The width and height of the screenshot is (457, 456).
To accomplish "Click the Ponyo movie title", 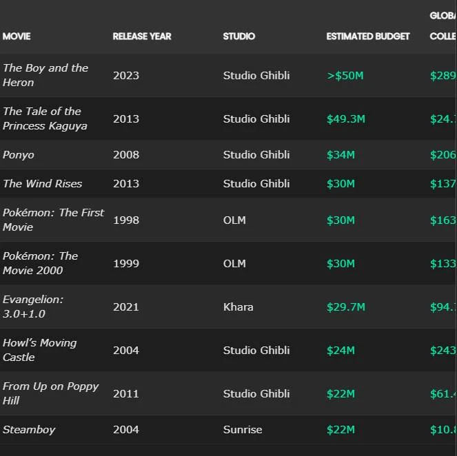I will [19, 155].
